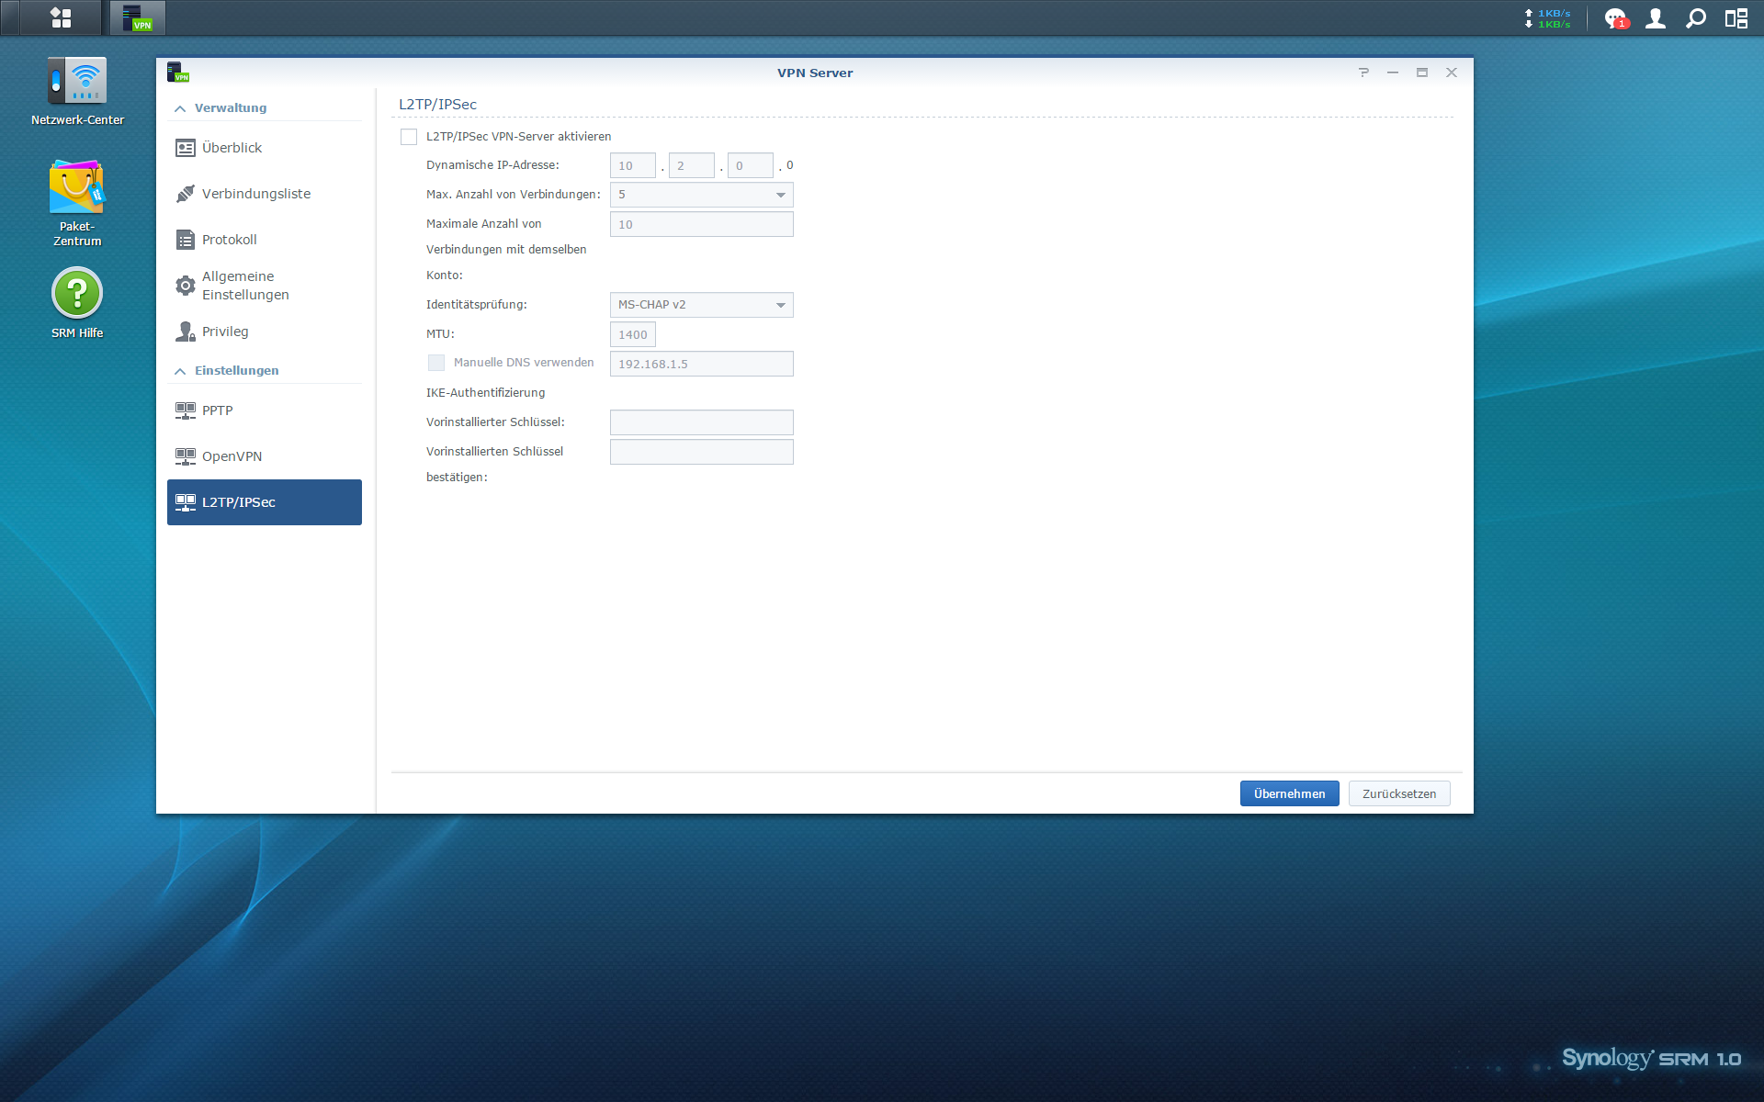The height and width of the screenshot is (1102, 1764).
Task: Select OpenVPN in the sidebar
Action: [232, 456]
